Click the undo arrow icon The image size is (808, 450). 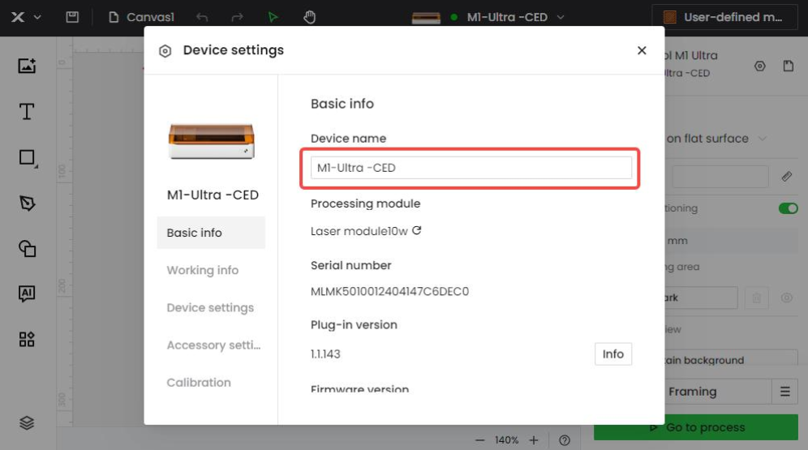click(201, 18)
